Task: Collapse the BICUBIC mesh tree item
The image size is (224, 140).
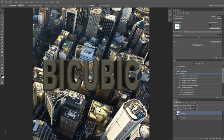Action: 176,74
